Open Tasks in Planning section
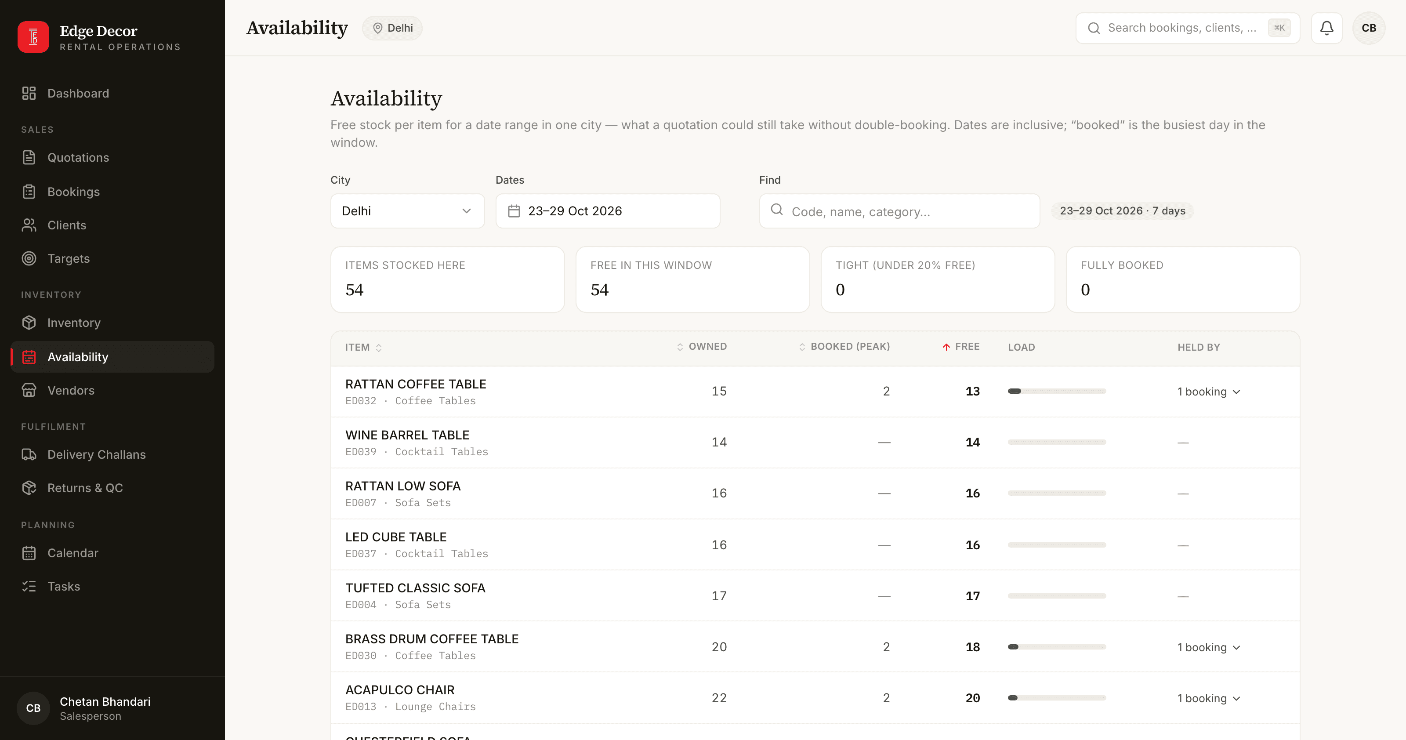Screen dimensions: 1406x740 coord(112,586)
